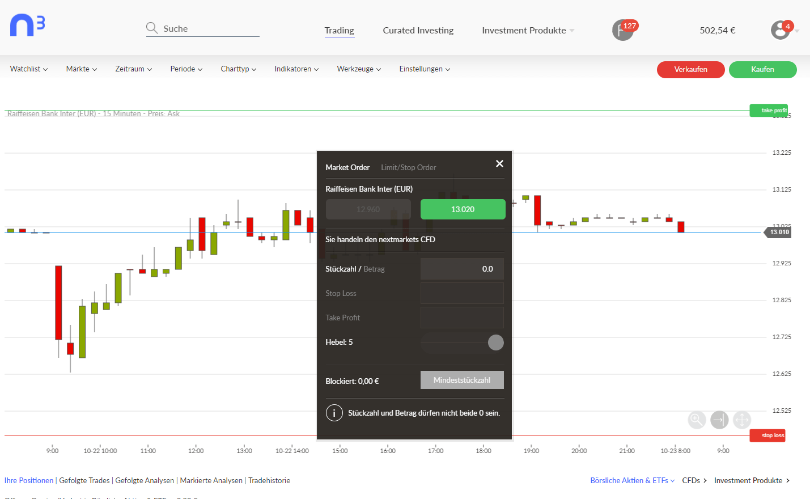Click the chart zoom magnifier icon

[697, 420]
